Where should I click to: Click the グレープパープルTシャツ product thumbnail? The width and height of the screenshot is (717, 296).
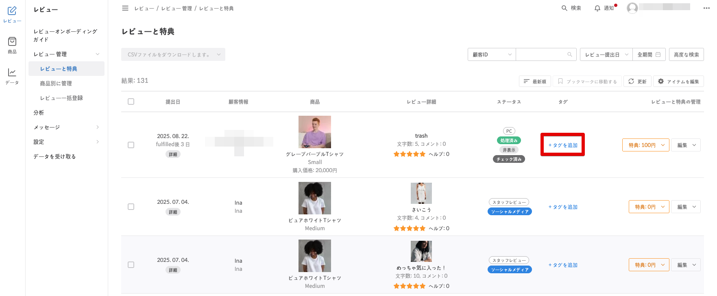(315, 132)
